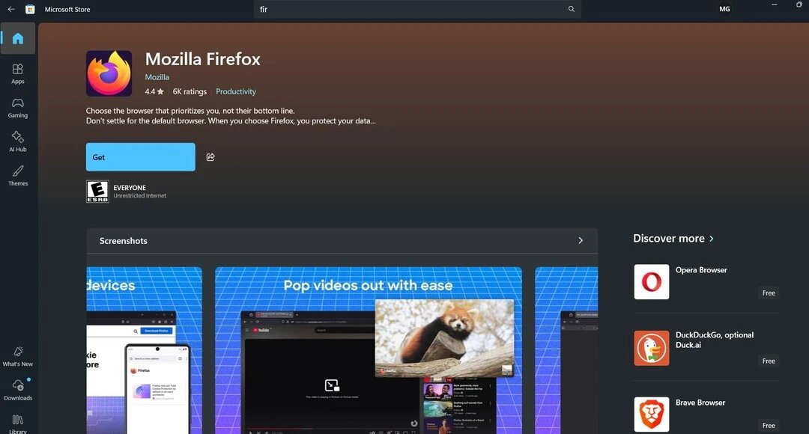Open the Productivity category link
Screen dimensions: 809x434
click(x=236, y=92)
